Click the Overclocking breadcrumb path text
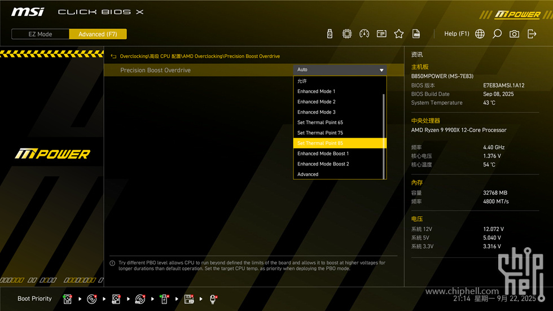 pos(200,56)
